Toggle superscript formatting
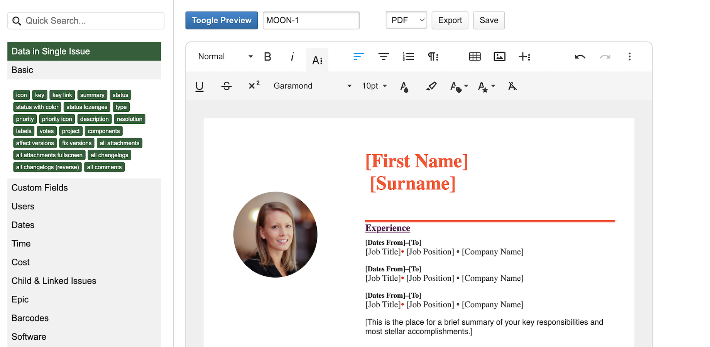 point(254,86)
